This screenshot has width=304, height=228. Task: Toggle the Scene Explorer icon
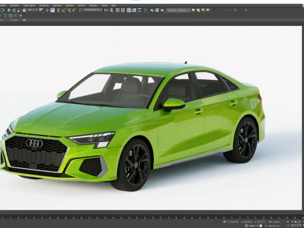[118, 10]
